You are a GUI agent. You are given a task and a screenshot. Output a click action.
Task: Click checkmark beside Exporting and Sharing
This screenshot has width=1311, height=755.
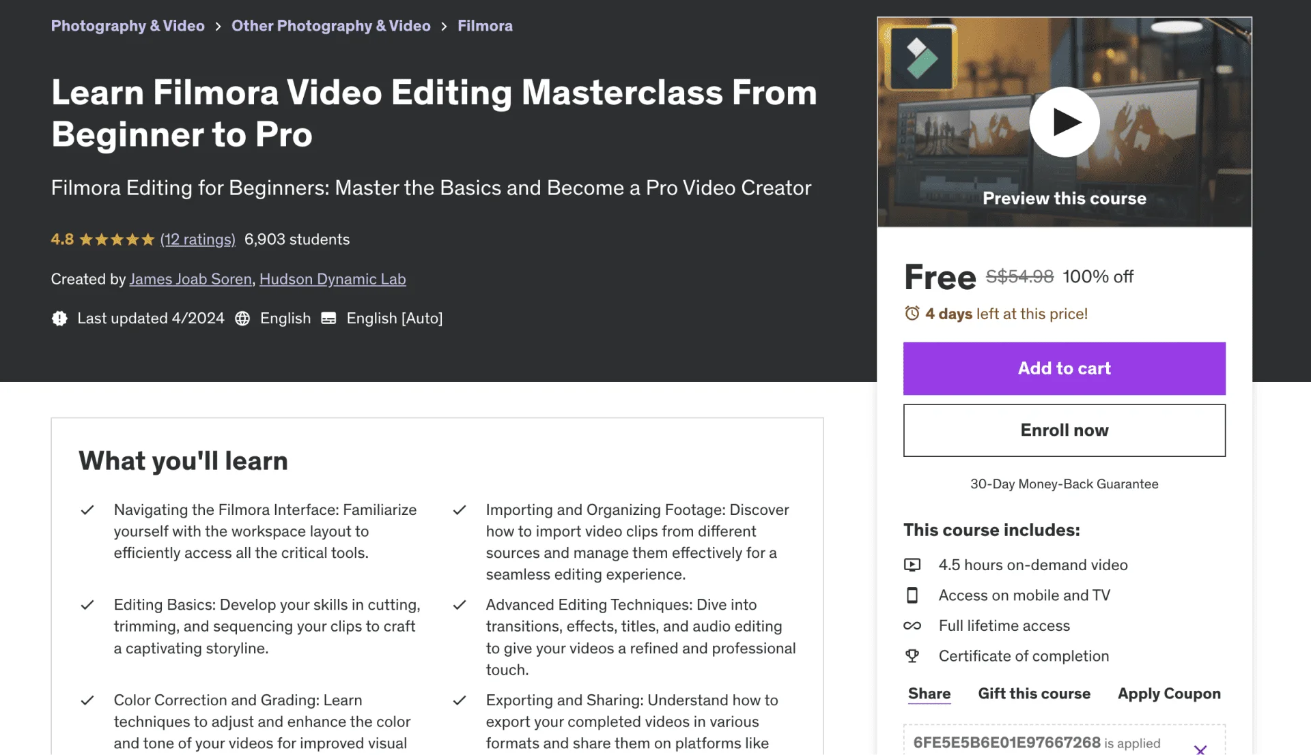tap(460, 700)
